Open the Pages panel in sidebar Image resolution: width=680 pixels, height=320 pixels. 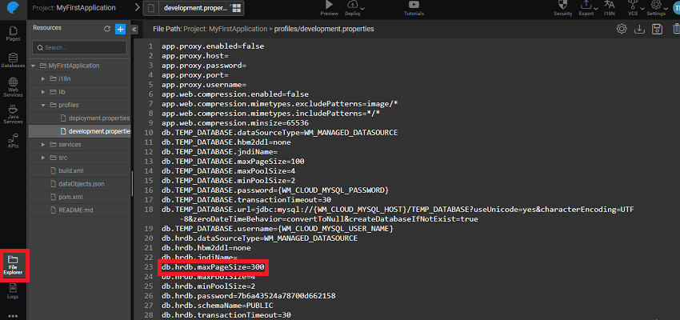click(13, 33)
